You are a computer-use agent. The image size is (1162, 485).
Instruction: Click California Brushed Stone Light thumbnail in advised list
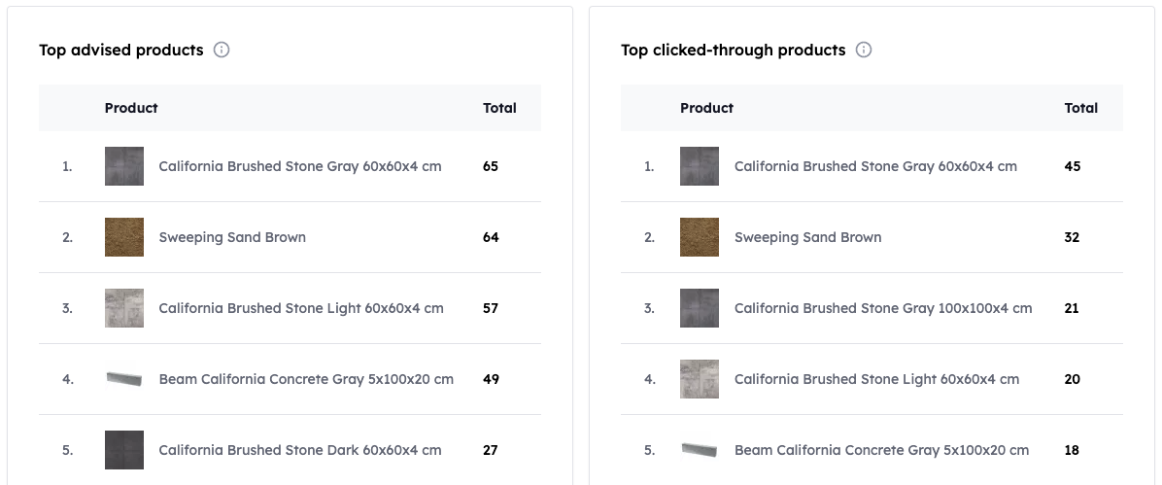[124, 308]
